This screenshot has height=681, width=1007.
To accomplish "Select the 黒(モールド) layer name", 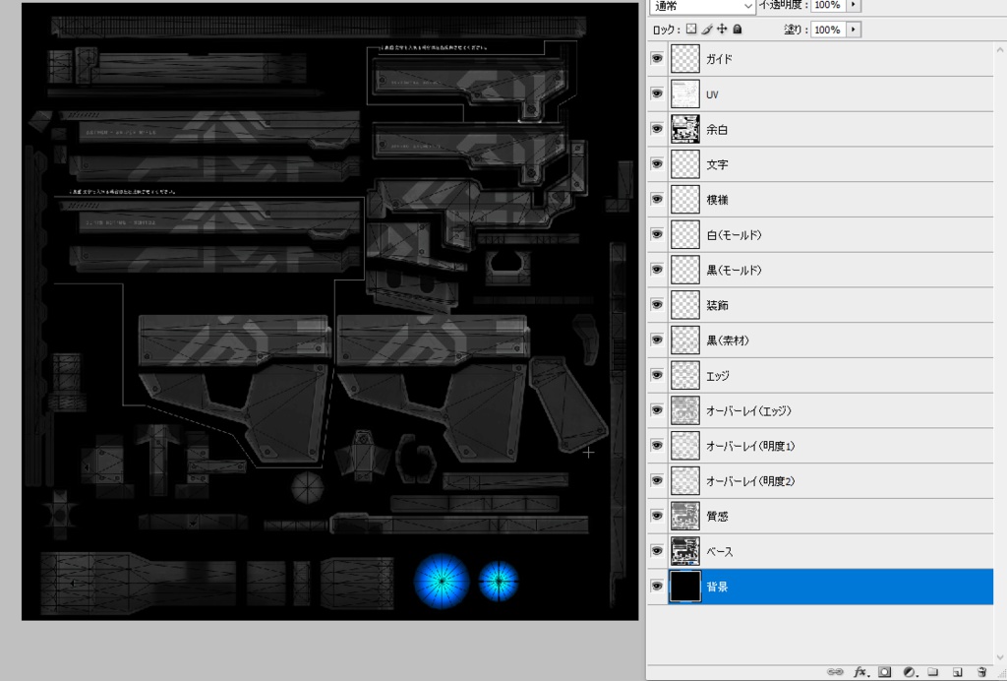I will point(734,270).
